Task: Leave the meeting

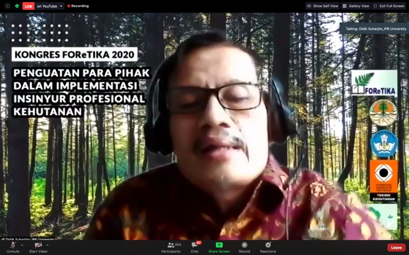Action: (396, 248)
